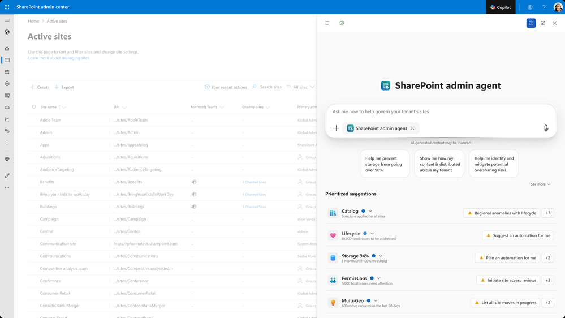Click 'List all site moves in progress'
The image size is (565, 318).
click(505, 303)
